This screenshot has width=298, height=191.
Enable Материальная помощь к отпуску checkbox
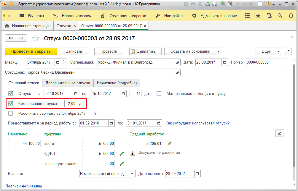coord(159,94)
